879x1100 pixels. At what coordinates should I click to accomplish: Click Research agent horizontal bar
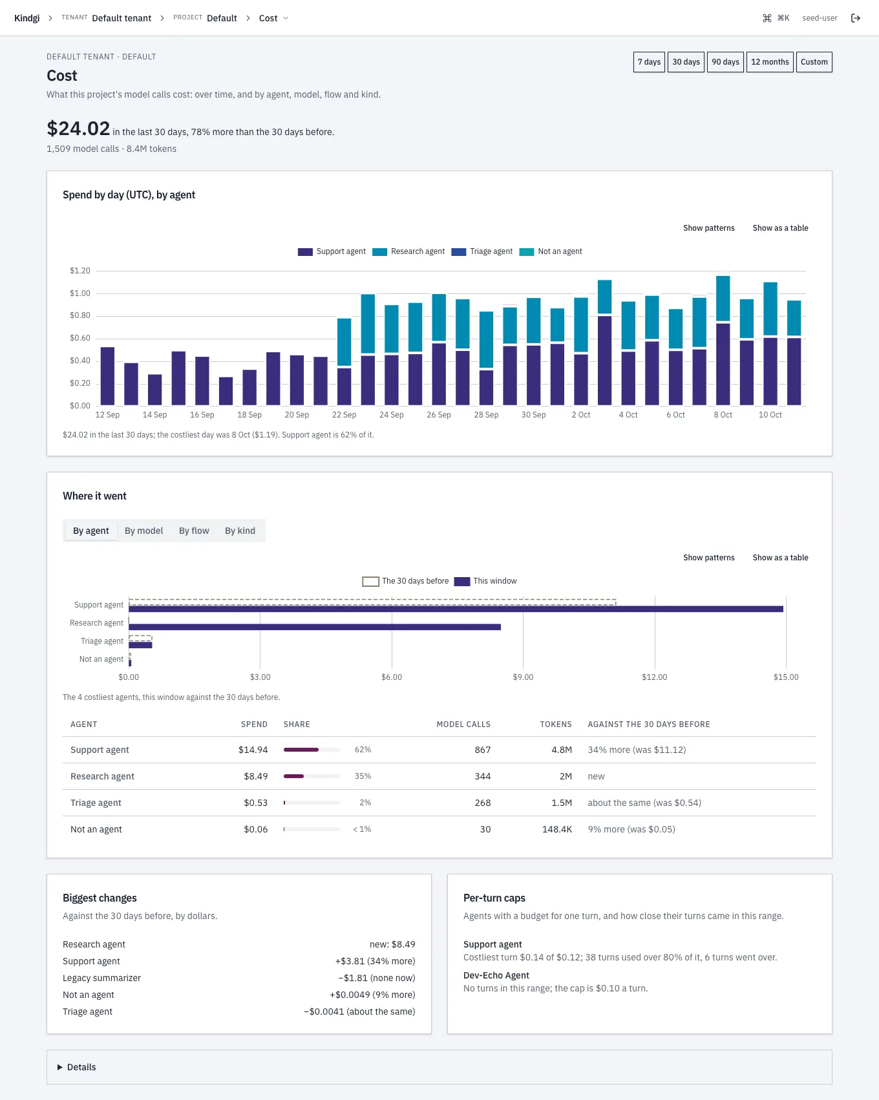315,627
